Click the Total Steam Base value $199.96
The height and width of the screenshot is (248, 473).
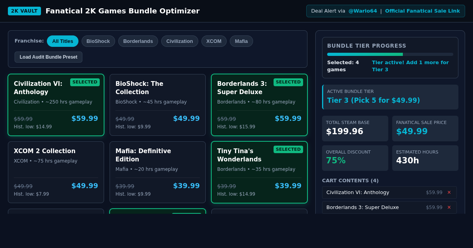pyautogui.click(x=345, y=131)
